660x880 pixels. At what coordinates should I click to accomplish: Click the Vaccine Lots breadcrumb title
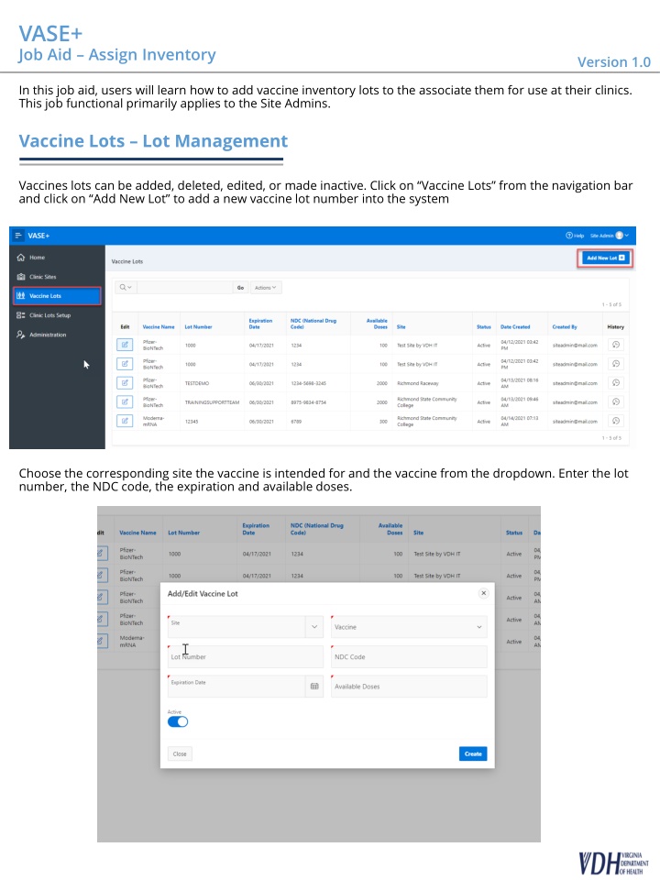point(127,261)
